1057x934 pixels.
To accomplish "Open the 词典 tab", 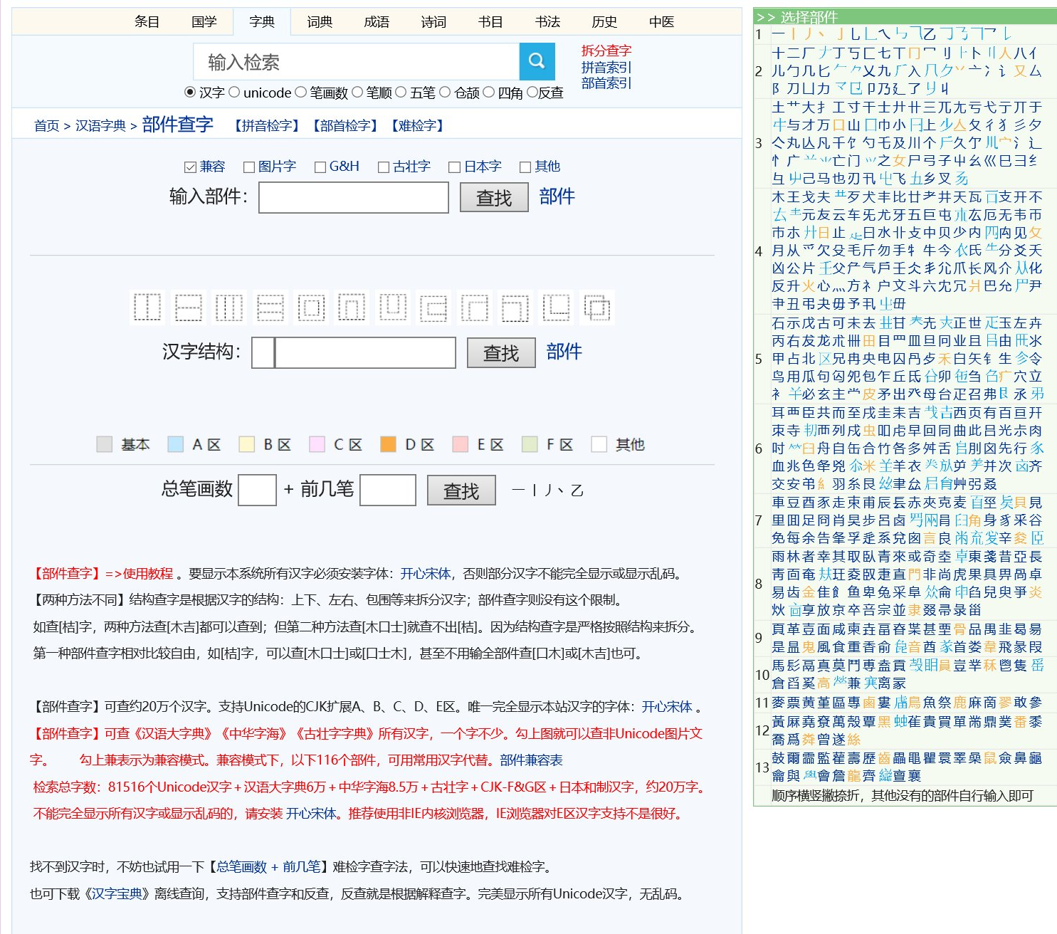I will coord(320,22).
